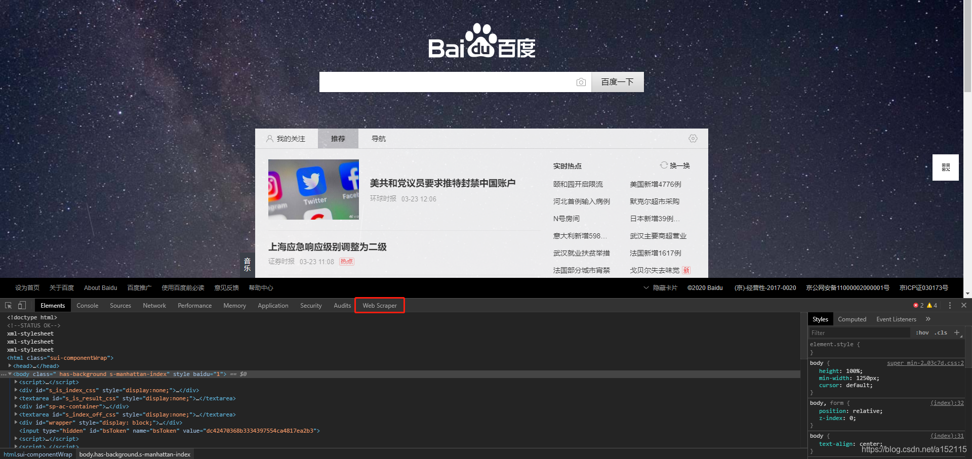This screenshot has height=459, width=972.
Task: Open the DevTools three-dot menu
Action: point(950,305)
